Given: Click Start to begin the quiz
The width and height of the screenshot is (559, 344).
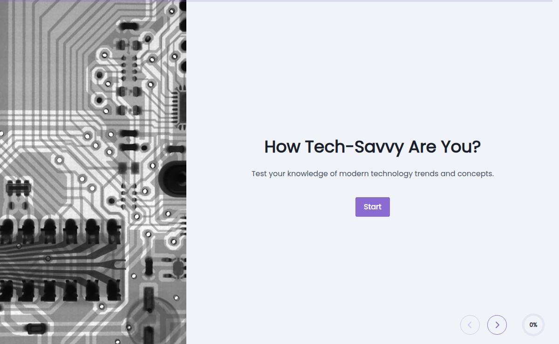Looking at the screenshot, I should pyautogui.click(x=372, y=206).
